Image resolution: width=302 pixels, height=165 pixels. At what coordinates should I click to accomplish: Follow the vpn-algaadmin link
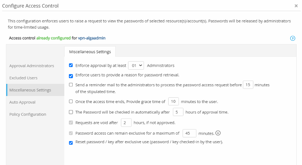coord(92,38)
